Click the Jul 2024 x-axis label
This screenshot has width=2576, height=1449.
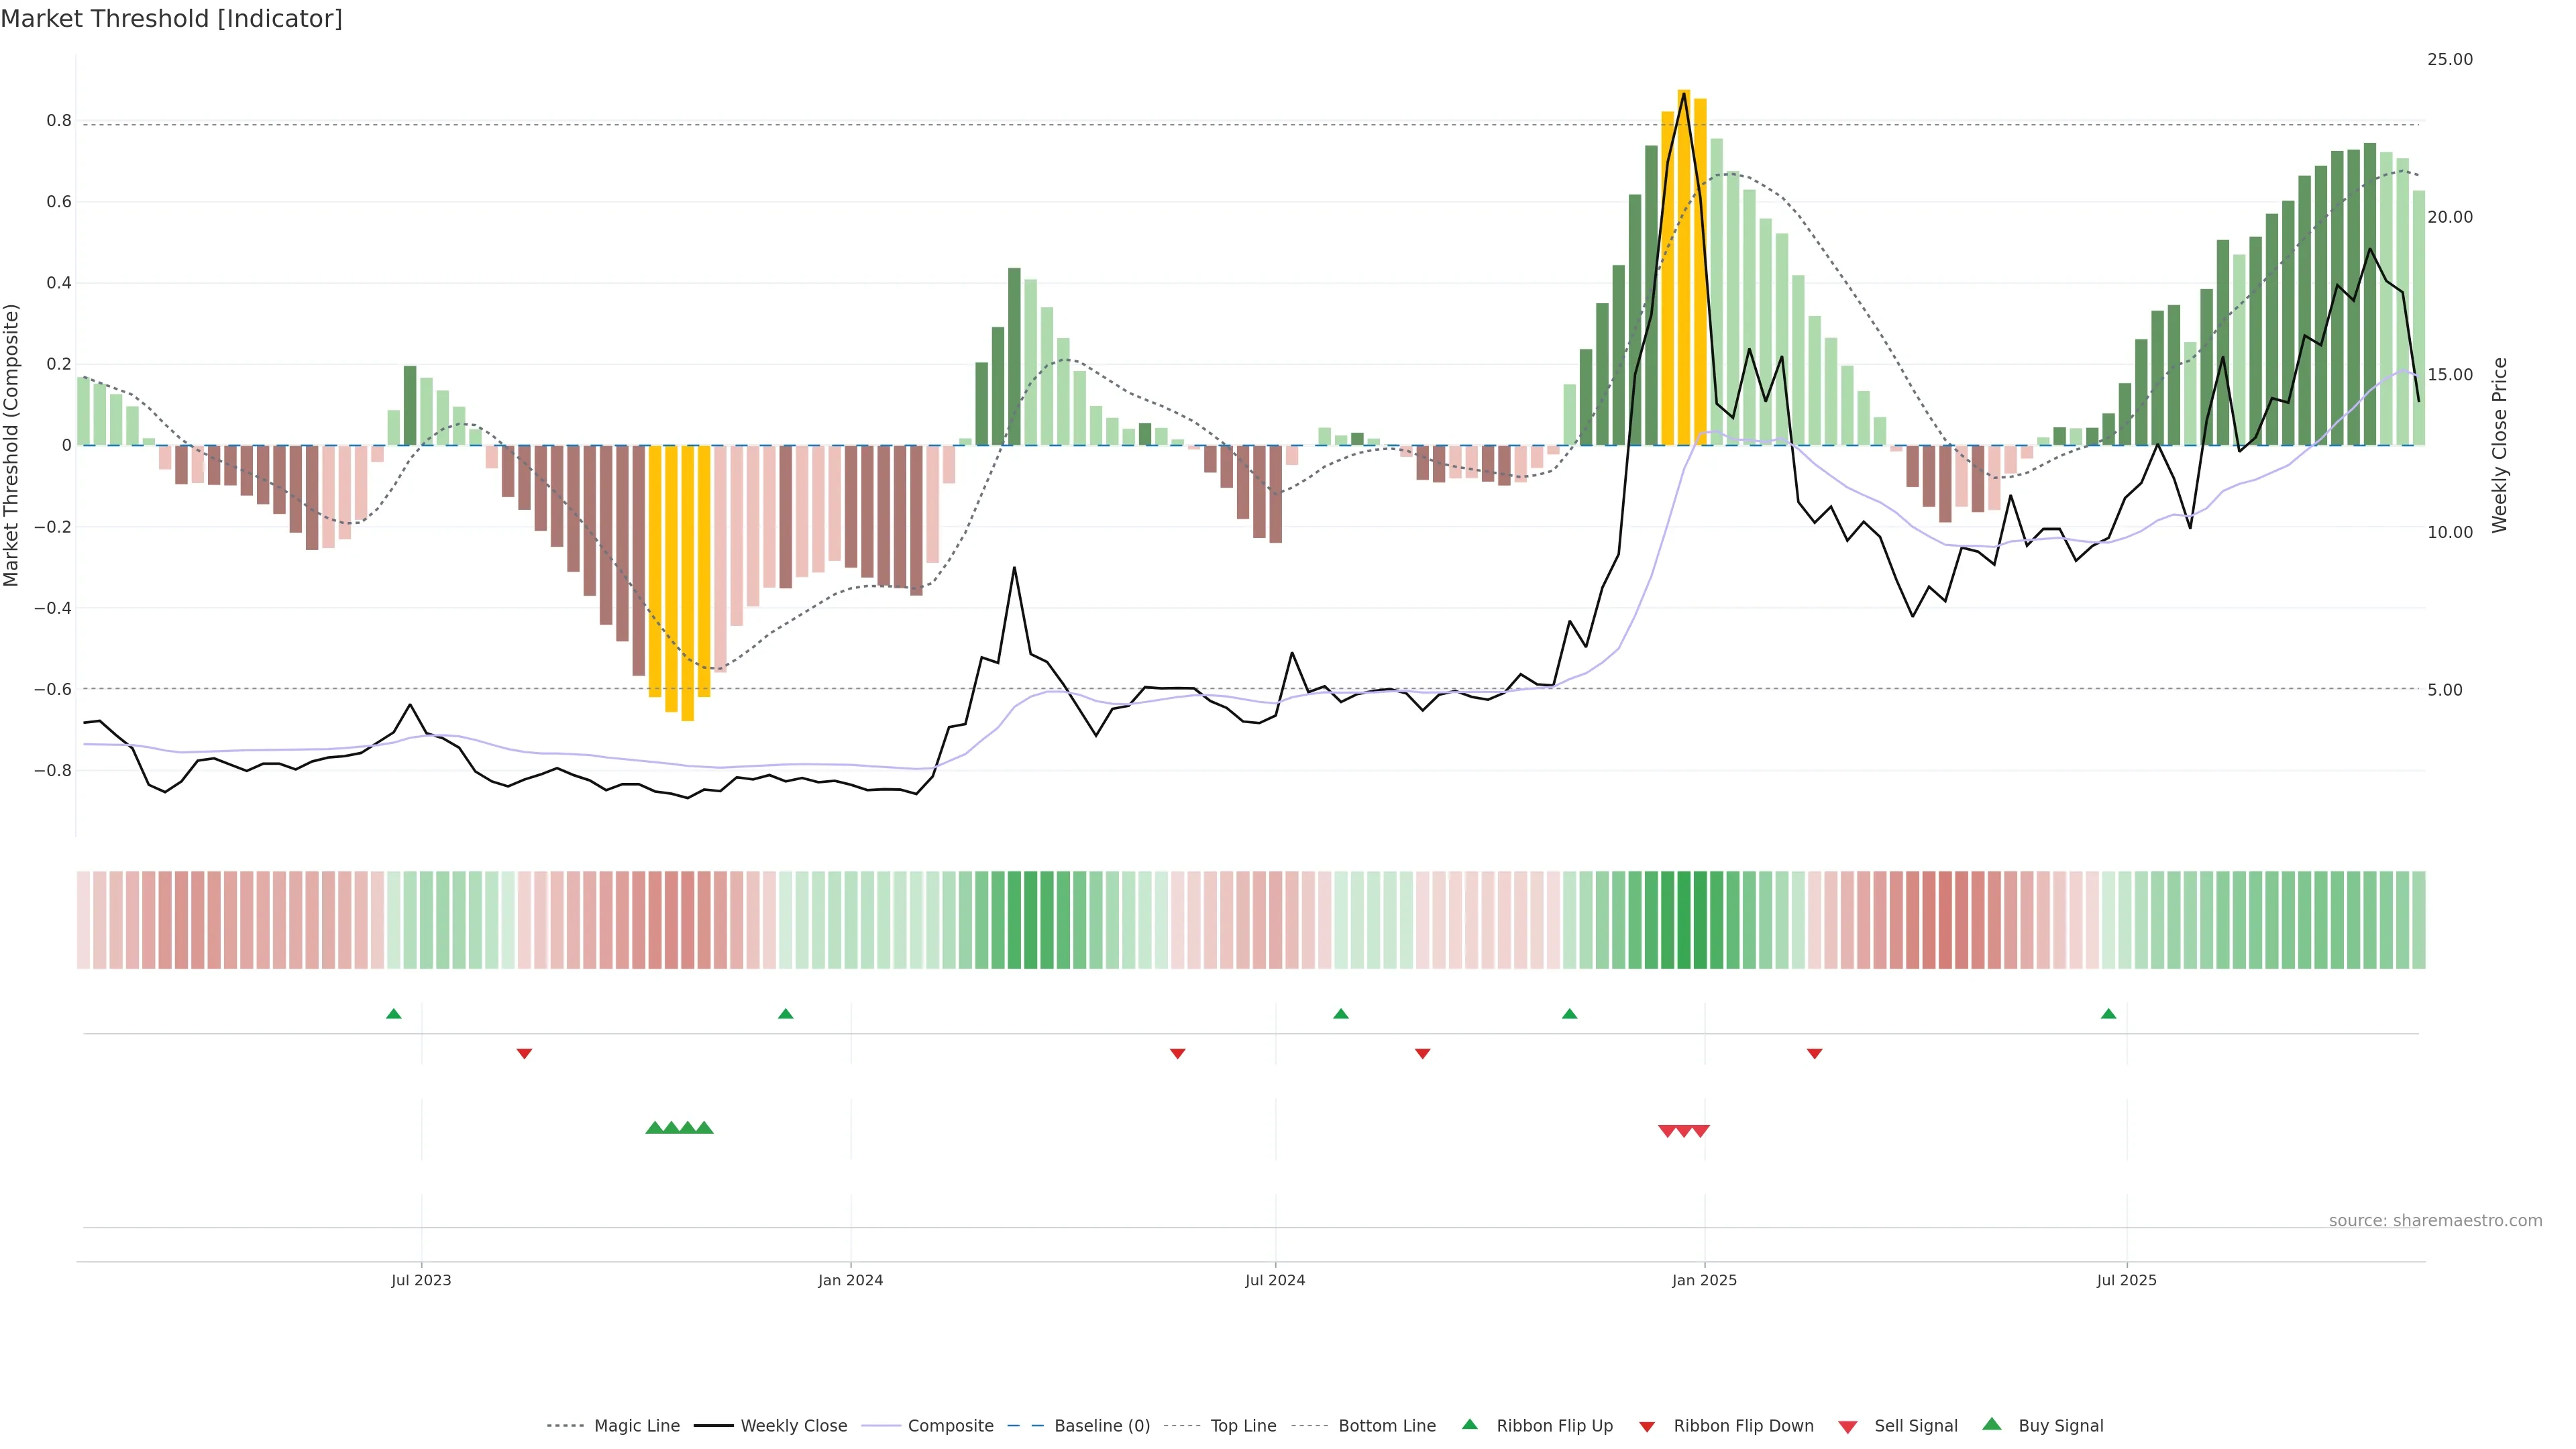point(1275,1280)
